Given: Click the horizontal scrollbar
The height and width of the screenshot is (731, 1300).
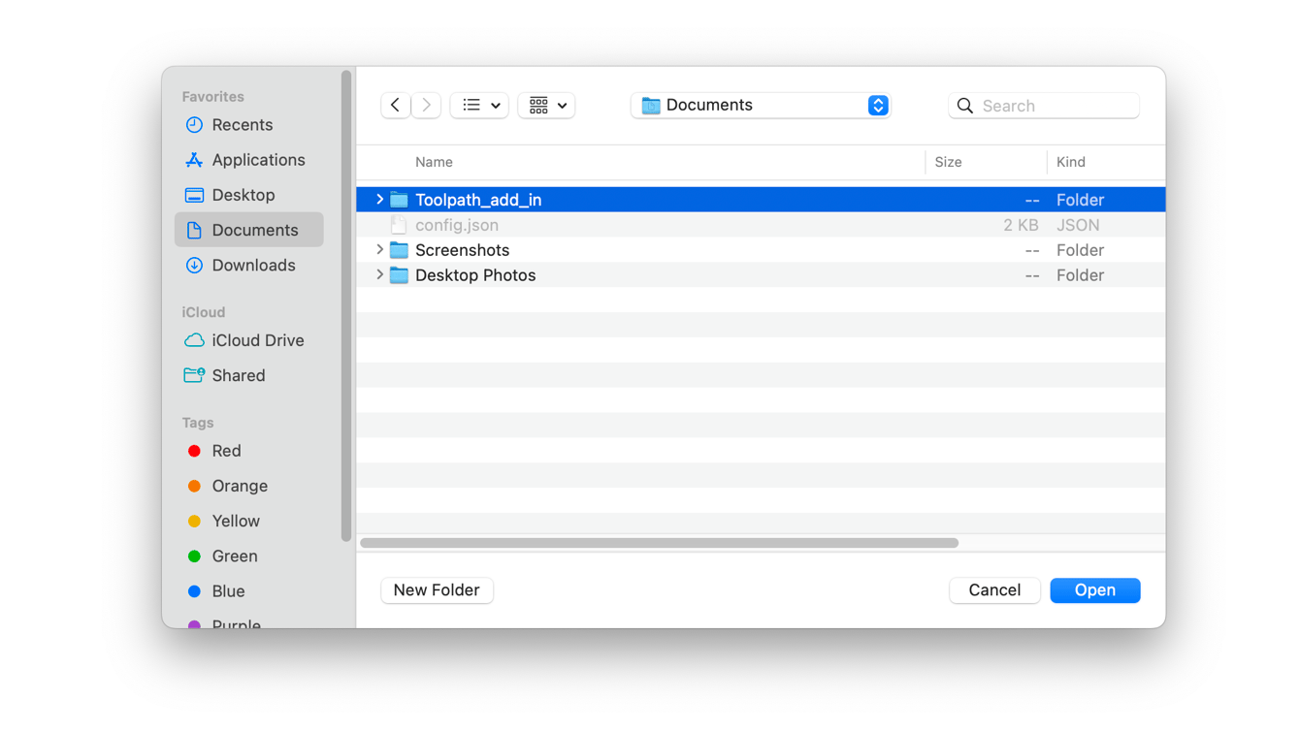Looking at the screenshot, I should [x=660, y=543].
